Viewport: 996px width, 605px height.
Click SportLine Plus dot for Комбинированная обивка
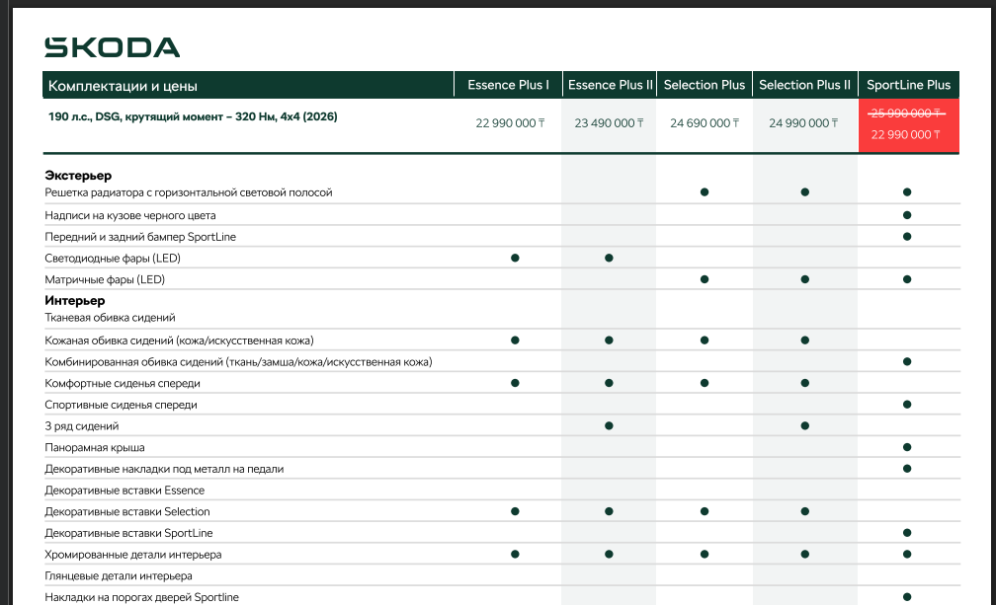(x=907, y=362)
